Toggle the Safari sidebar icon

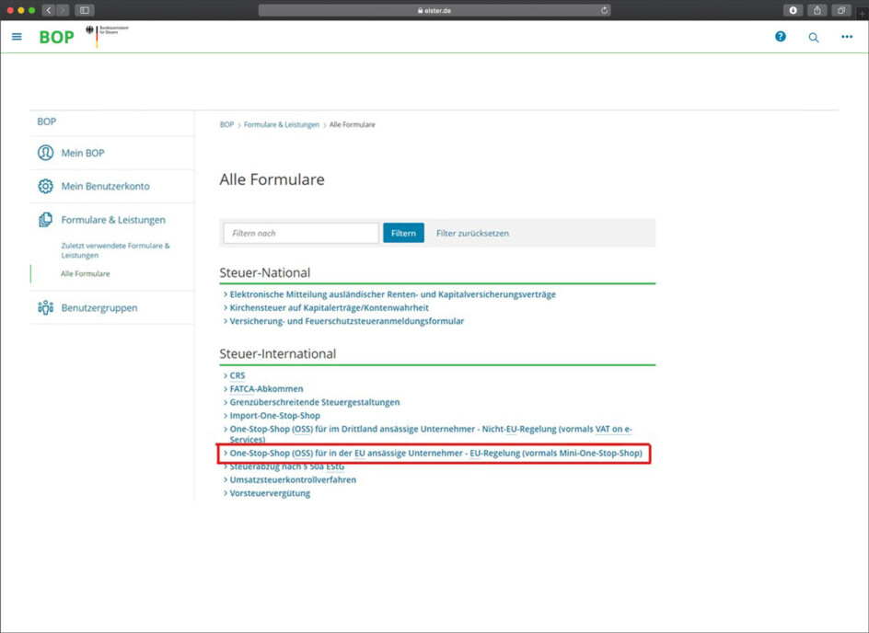point(85,10)
